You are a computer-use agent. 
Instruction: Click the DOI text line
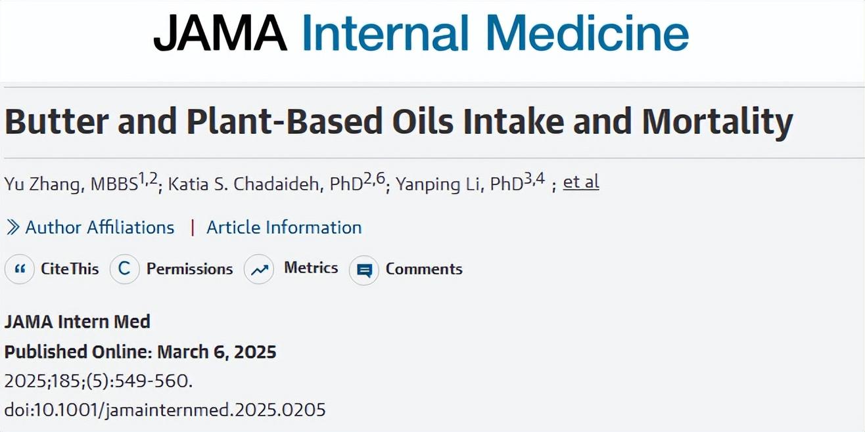165,410
